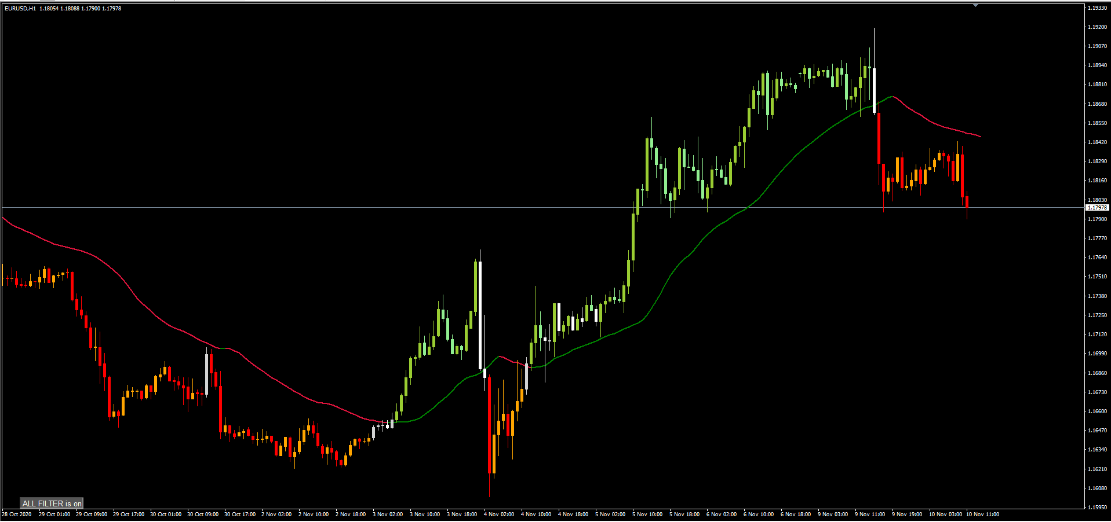The image size is (1111, 522).
Task: Click the '9 Nov 11:00' time label
Action: click(870, 514)
